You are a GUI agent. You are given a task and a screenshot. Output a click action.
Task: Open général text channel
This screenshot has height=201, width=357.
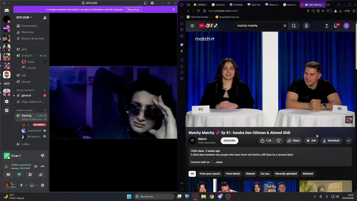31,95
